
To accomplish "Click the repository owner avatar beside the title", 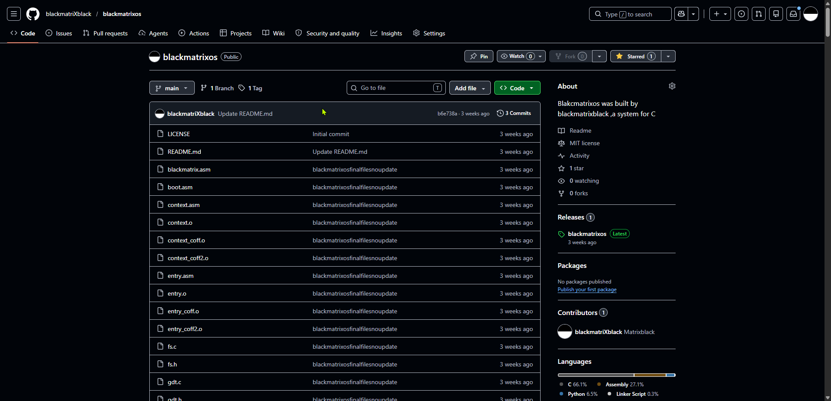I will (155, 57).
